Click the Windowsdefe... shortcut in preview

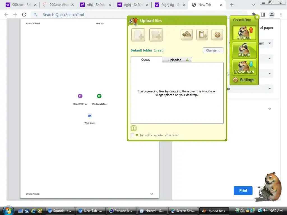click(x=99, y=99)
